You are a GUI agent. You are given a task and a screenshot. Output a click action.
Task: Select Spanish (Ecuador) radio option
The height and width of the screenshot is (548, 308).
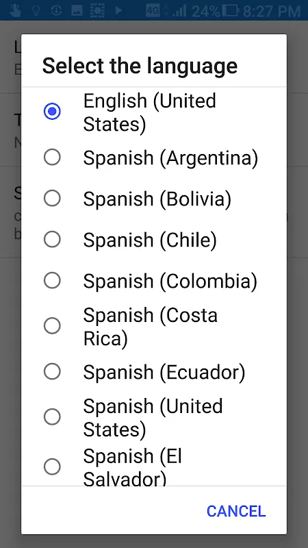click(x=52, y=371)
